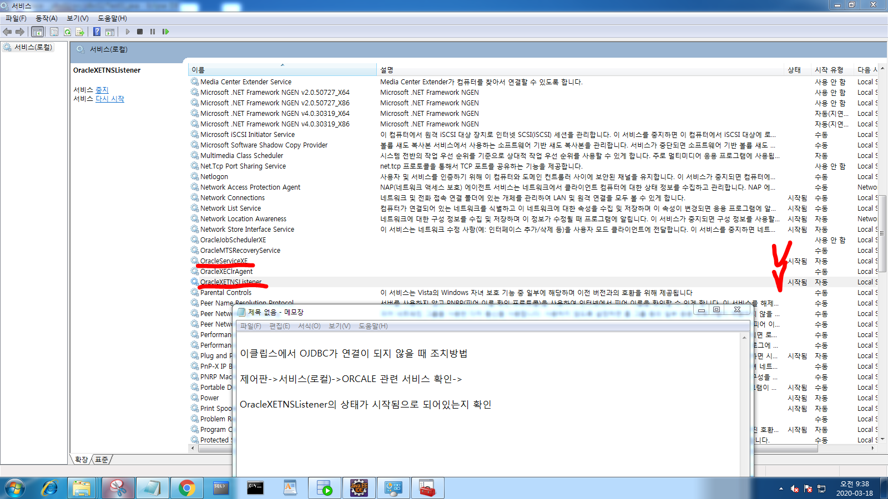Click the Stop Service square icon
This screenshot has height=499, width=888.
point(140,32)
